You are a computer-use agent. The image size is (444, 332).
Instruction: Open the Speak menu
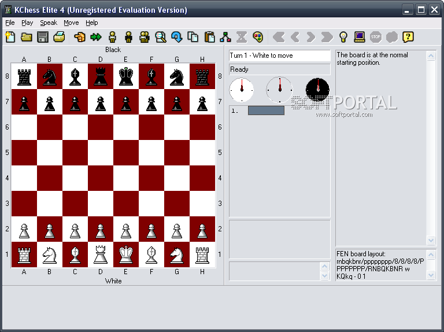pos(49,23)
